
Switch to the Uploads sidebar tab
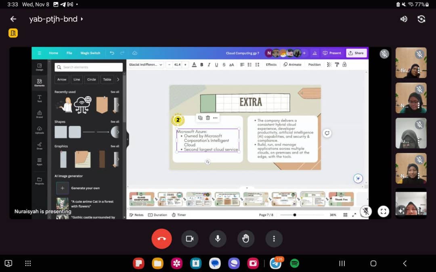point(40,130)
